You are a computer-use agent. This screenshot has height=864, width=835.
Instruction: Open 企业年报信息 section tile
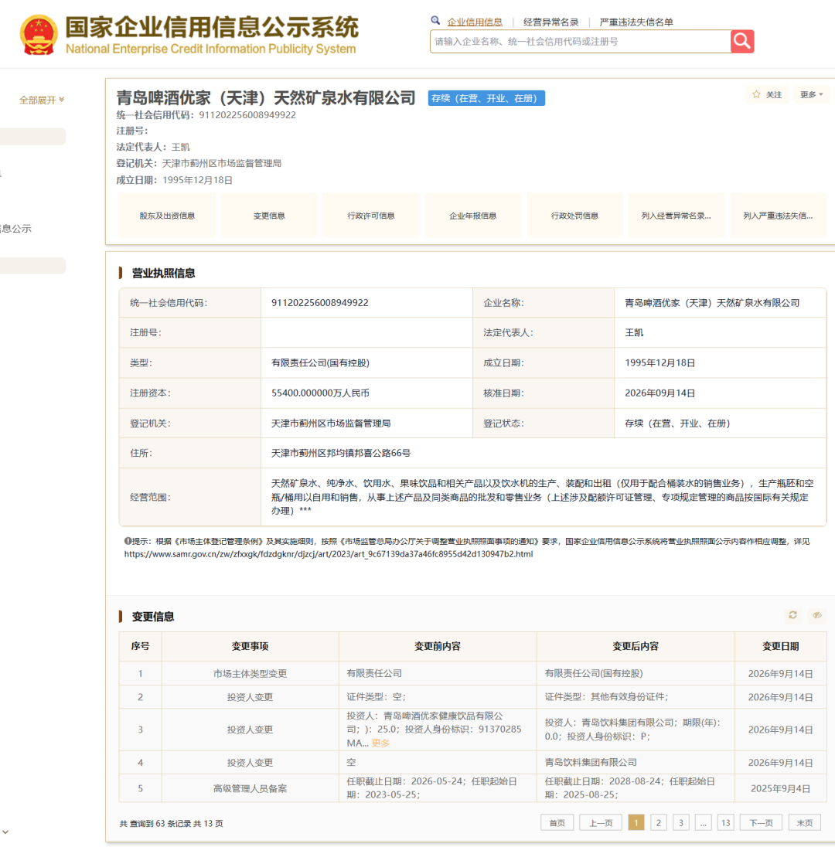click(473, 216)
